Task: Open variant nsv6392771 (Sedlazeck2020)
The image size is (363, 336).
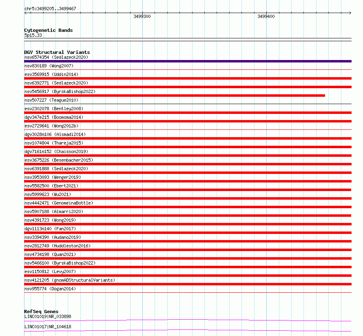Action: coord(56,83)
